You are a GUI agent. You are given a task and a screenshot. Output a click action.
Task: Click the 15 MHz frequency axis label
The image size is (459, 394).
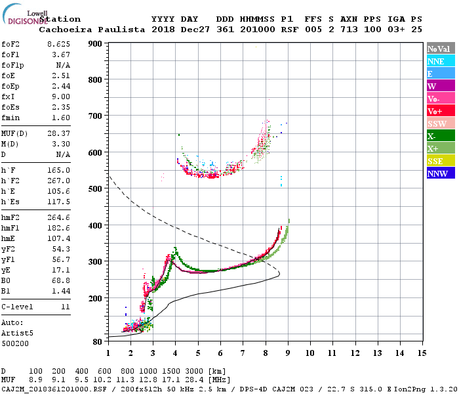(x=422, y=353)
